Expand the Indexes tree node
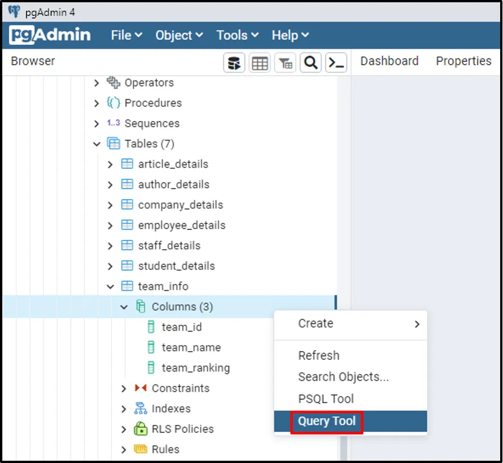 pos(124,409)
